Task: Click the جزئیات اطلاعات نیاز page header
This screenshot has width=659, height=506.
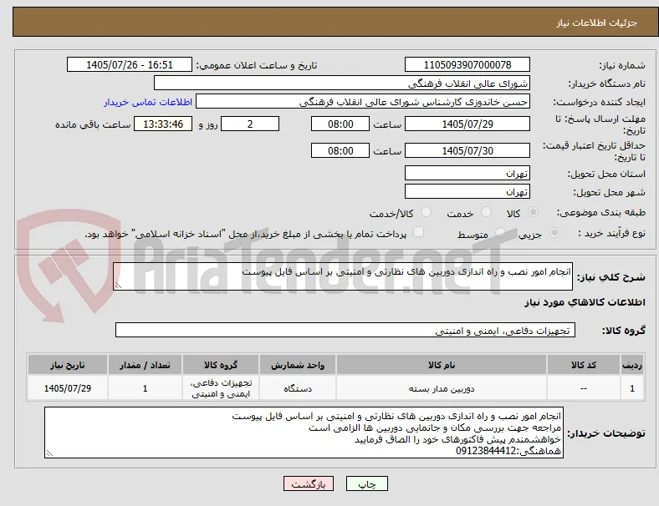Action: tap(597, 23)
